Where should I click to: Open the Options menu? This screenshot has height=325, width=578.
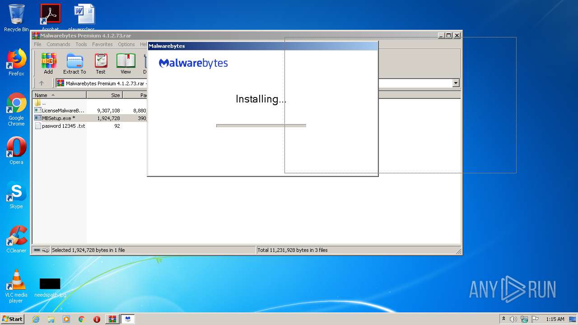tap(126, 44)
